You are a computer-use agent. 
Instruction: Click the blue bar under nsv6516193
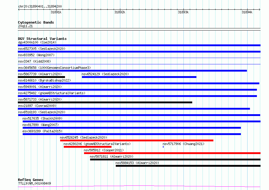(x=139, y=115)
